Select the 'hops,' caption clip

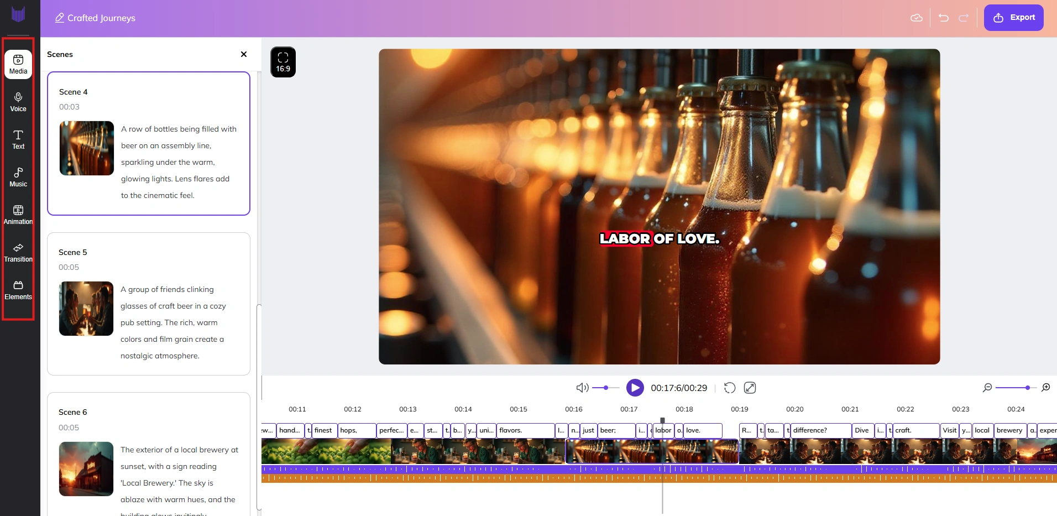[357, 430]
